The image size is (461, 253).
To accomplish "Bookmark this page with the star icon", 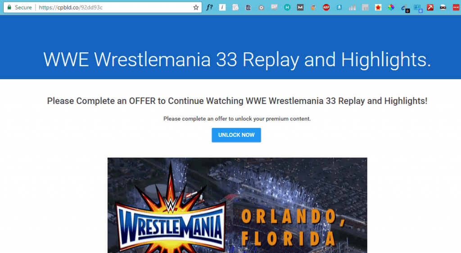I will point(196,8).
